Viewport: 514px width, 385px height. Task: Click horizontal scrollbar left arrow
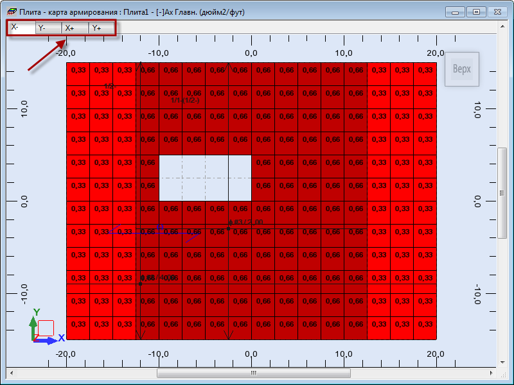pos(12,373)
